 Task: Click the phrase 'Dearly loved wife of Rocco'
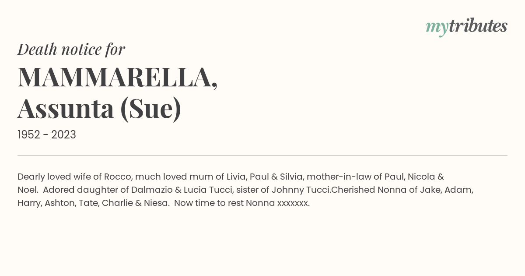click(x=74, y=177)
